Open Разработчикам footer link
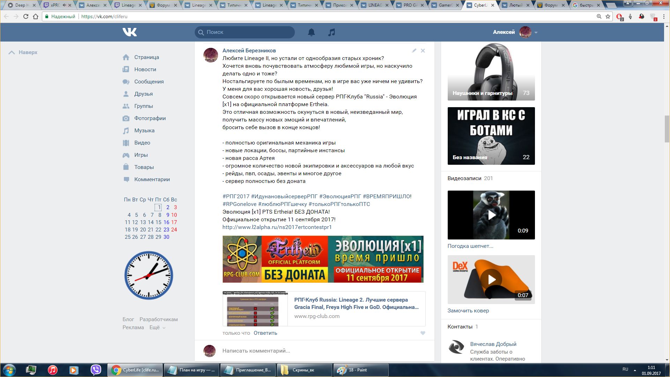The height and width of the screenshot is (377, 670). pos(158,319)
